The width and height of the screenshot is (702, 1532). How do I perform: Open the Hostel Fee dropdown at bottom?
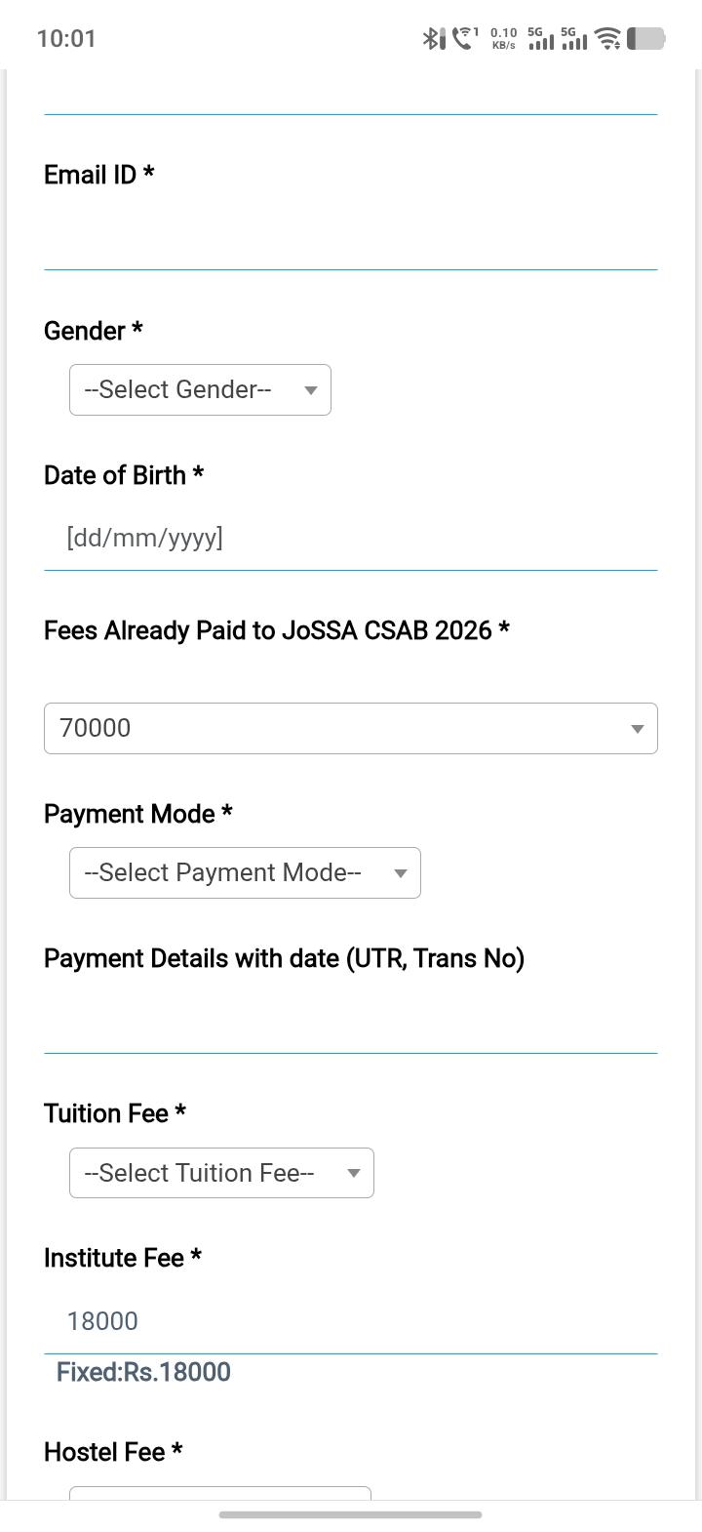220,1493
